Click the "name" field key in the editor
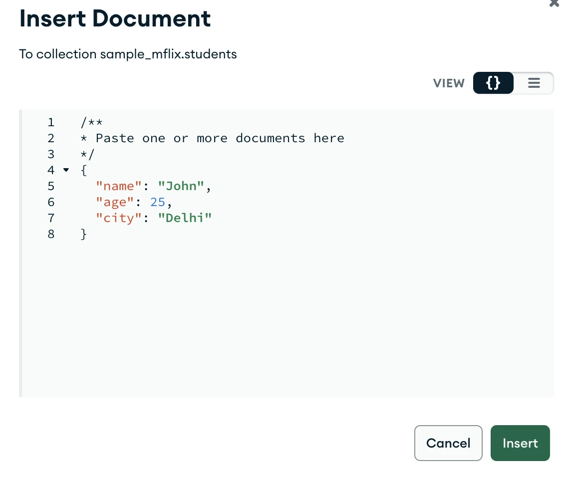This screenshot has width=568, height=489. (118, 186)
